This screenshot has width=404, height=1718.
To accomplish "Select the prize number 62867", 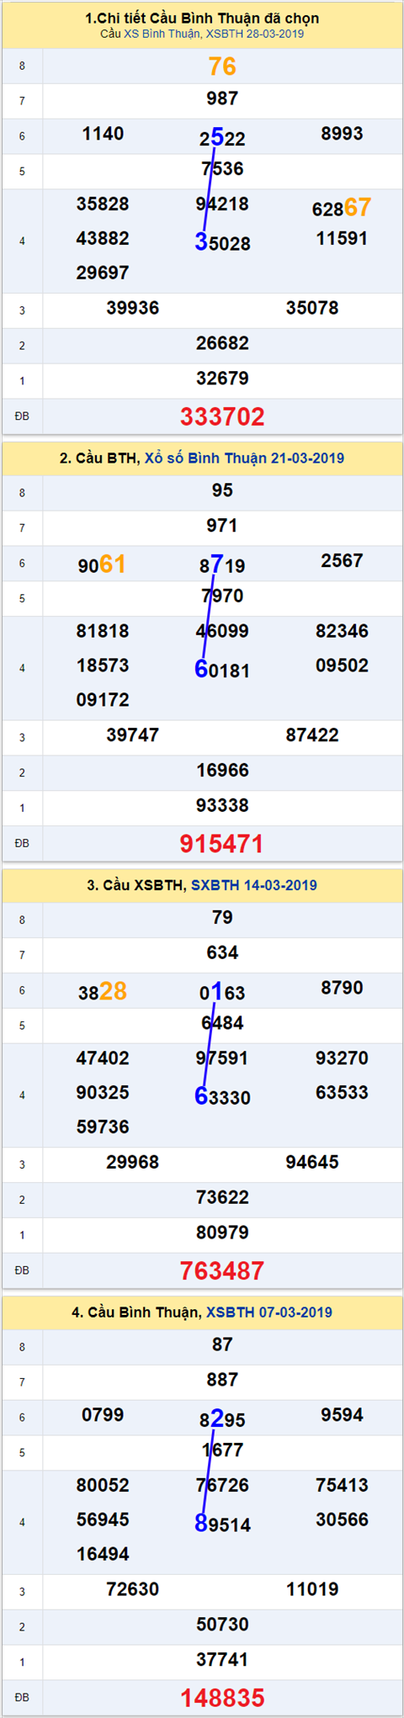I will [342, 207].
